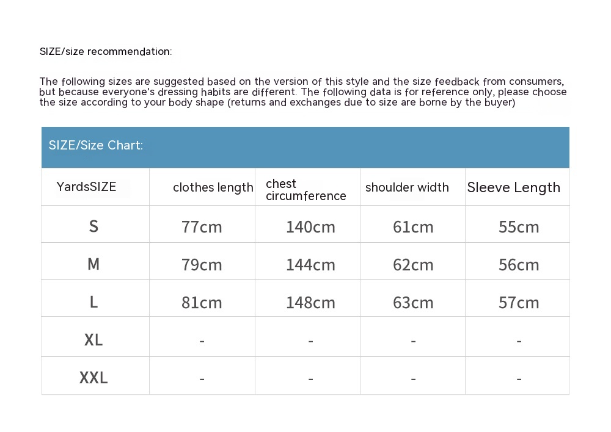Select the 55cm sleeve length value

519,227
